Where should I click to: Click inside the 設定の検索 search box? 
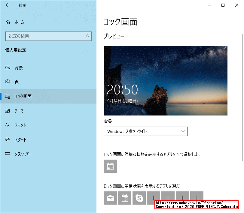48,36
